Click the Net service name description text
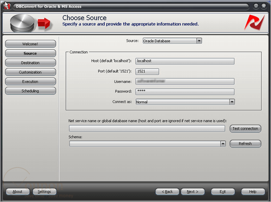This screenshot has width=271, height=202. [148, 121]
